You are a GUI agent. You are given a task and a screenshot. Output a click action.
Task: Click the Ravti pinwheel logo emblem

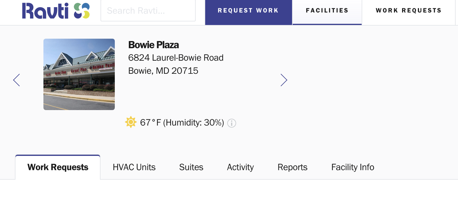point(81,11)
